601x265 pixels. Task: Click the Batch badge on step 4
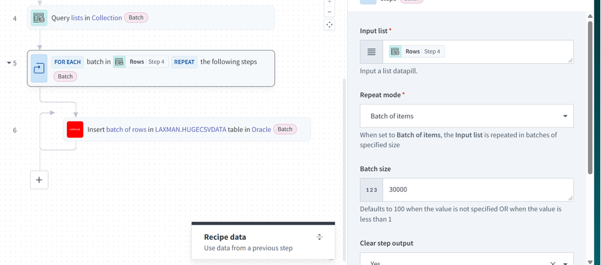pyautogui.click(x=136, y=17)
